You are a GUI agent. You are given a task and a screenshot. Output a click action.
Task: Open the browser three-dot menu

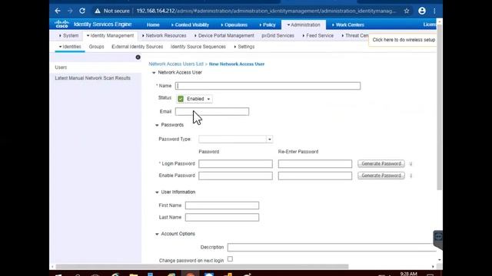point(434,11)
